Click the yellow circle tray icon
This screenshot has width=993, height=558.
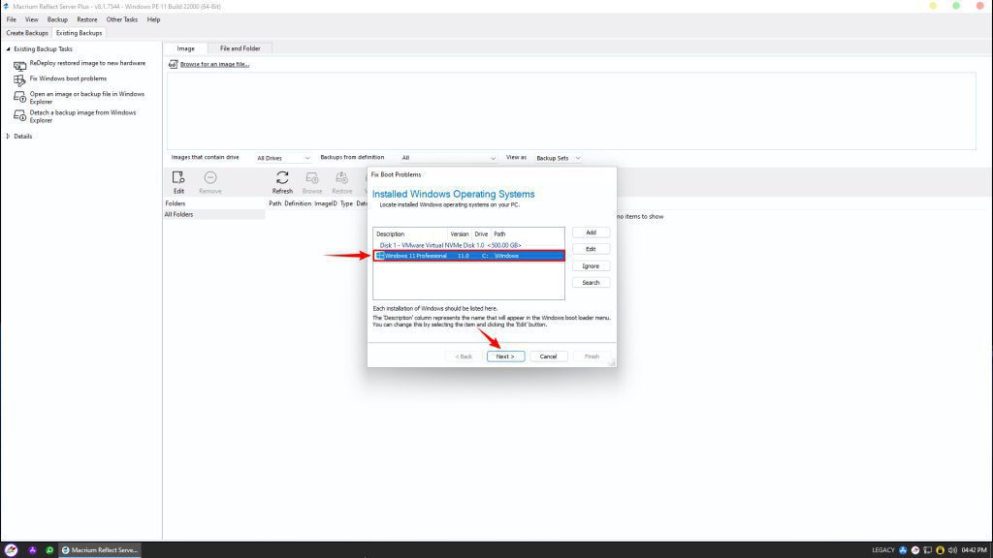[940, 550]
